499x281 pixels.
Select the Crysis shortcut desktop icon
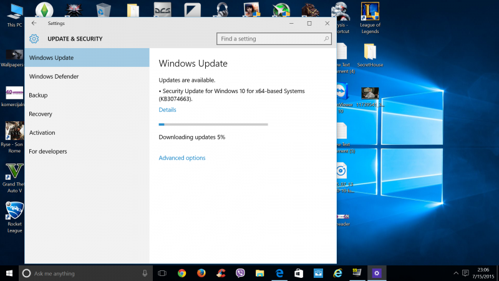point(341,18)
